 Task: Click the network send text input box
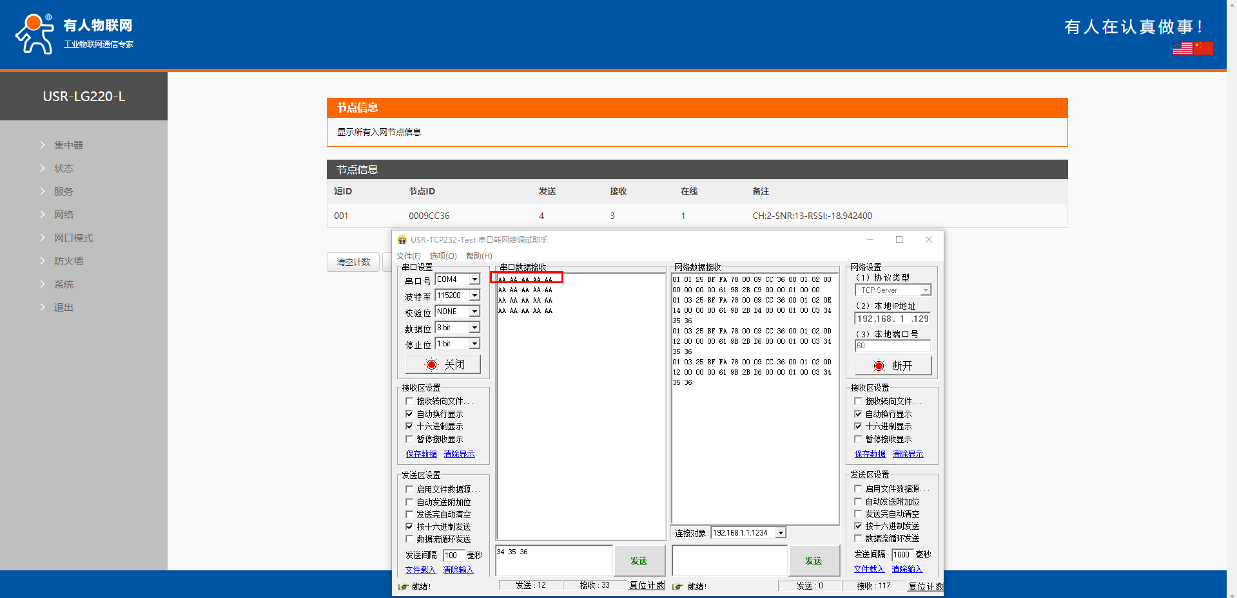coord(729,560)
